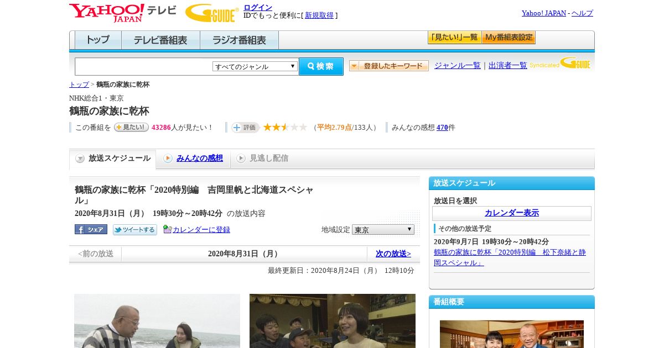664x348 pixels.
Task: Open the テレビ番組表 tab
Action: (x=160, y=40)
